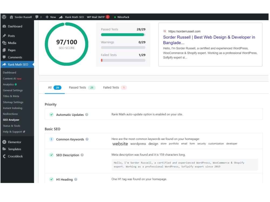The image size is (270, 202).
Task: Click help icon next to Automatic Updates
Action: [x=87, y=114]
